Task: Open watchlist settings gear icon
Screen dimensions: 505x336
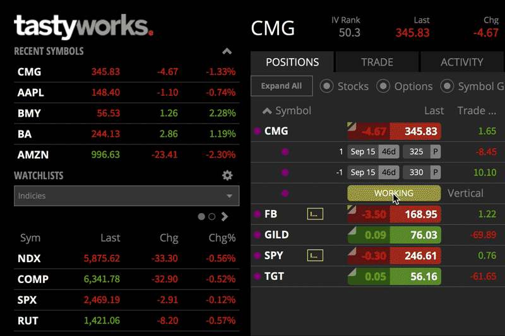Action: [x=227, y=176]
